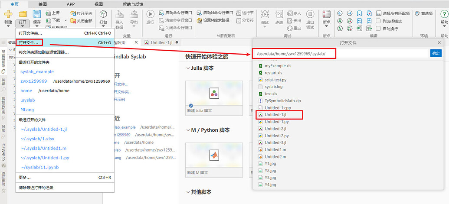The width and height of the screenshot is (449, 204).
Task: Switch to the 帮助与反馈 ribbon tab
Action: tap(133, 4)
